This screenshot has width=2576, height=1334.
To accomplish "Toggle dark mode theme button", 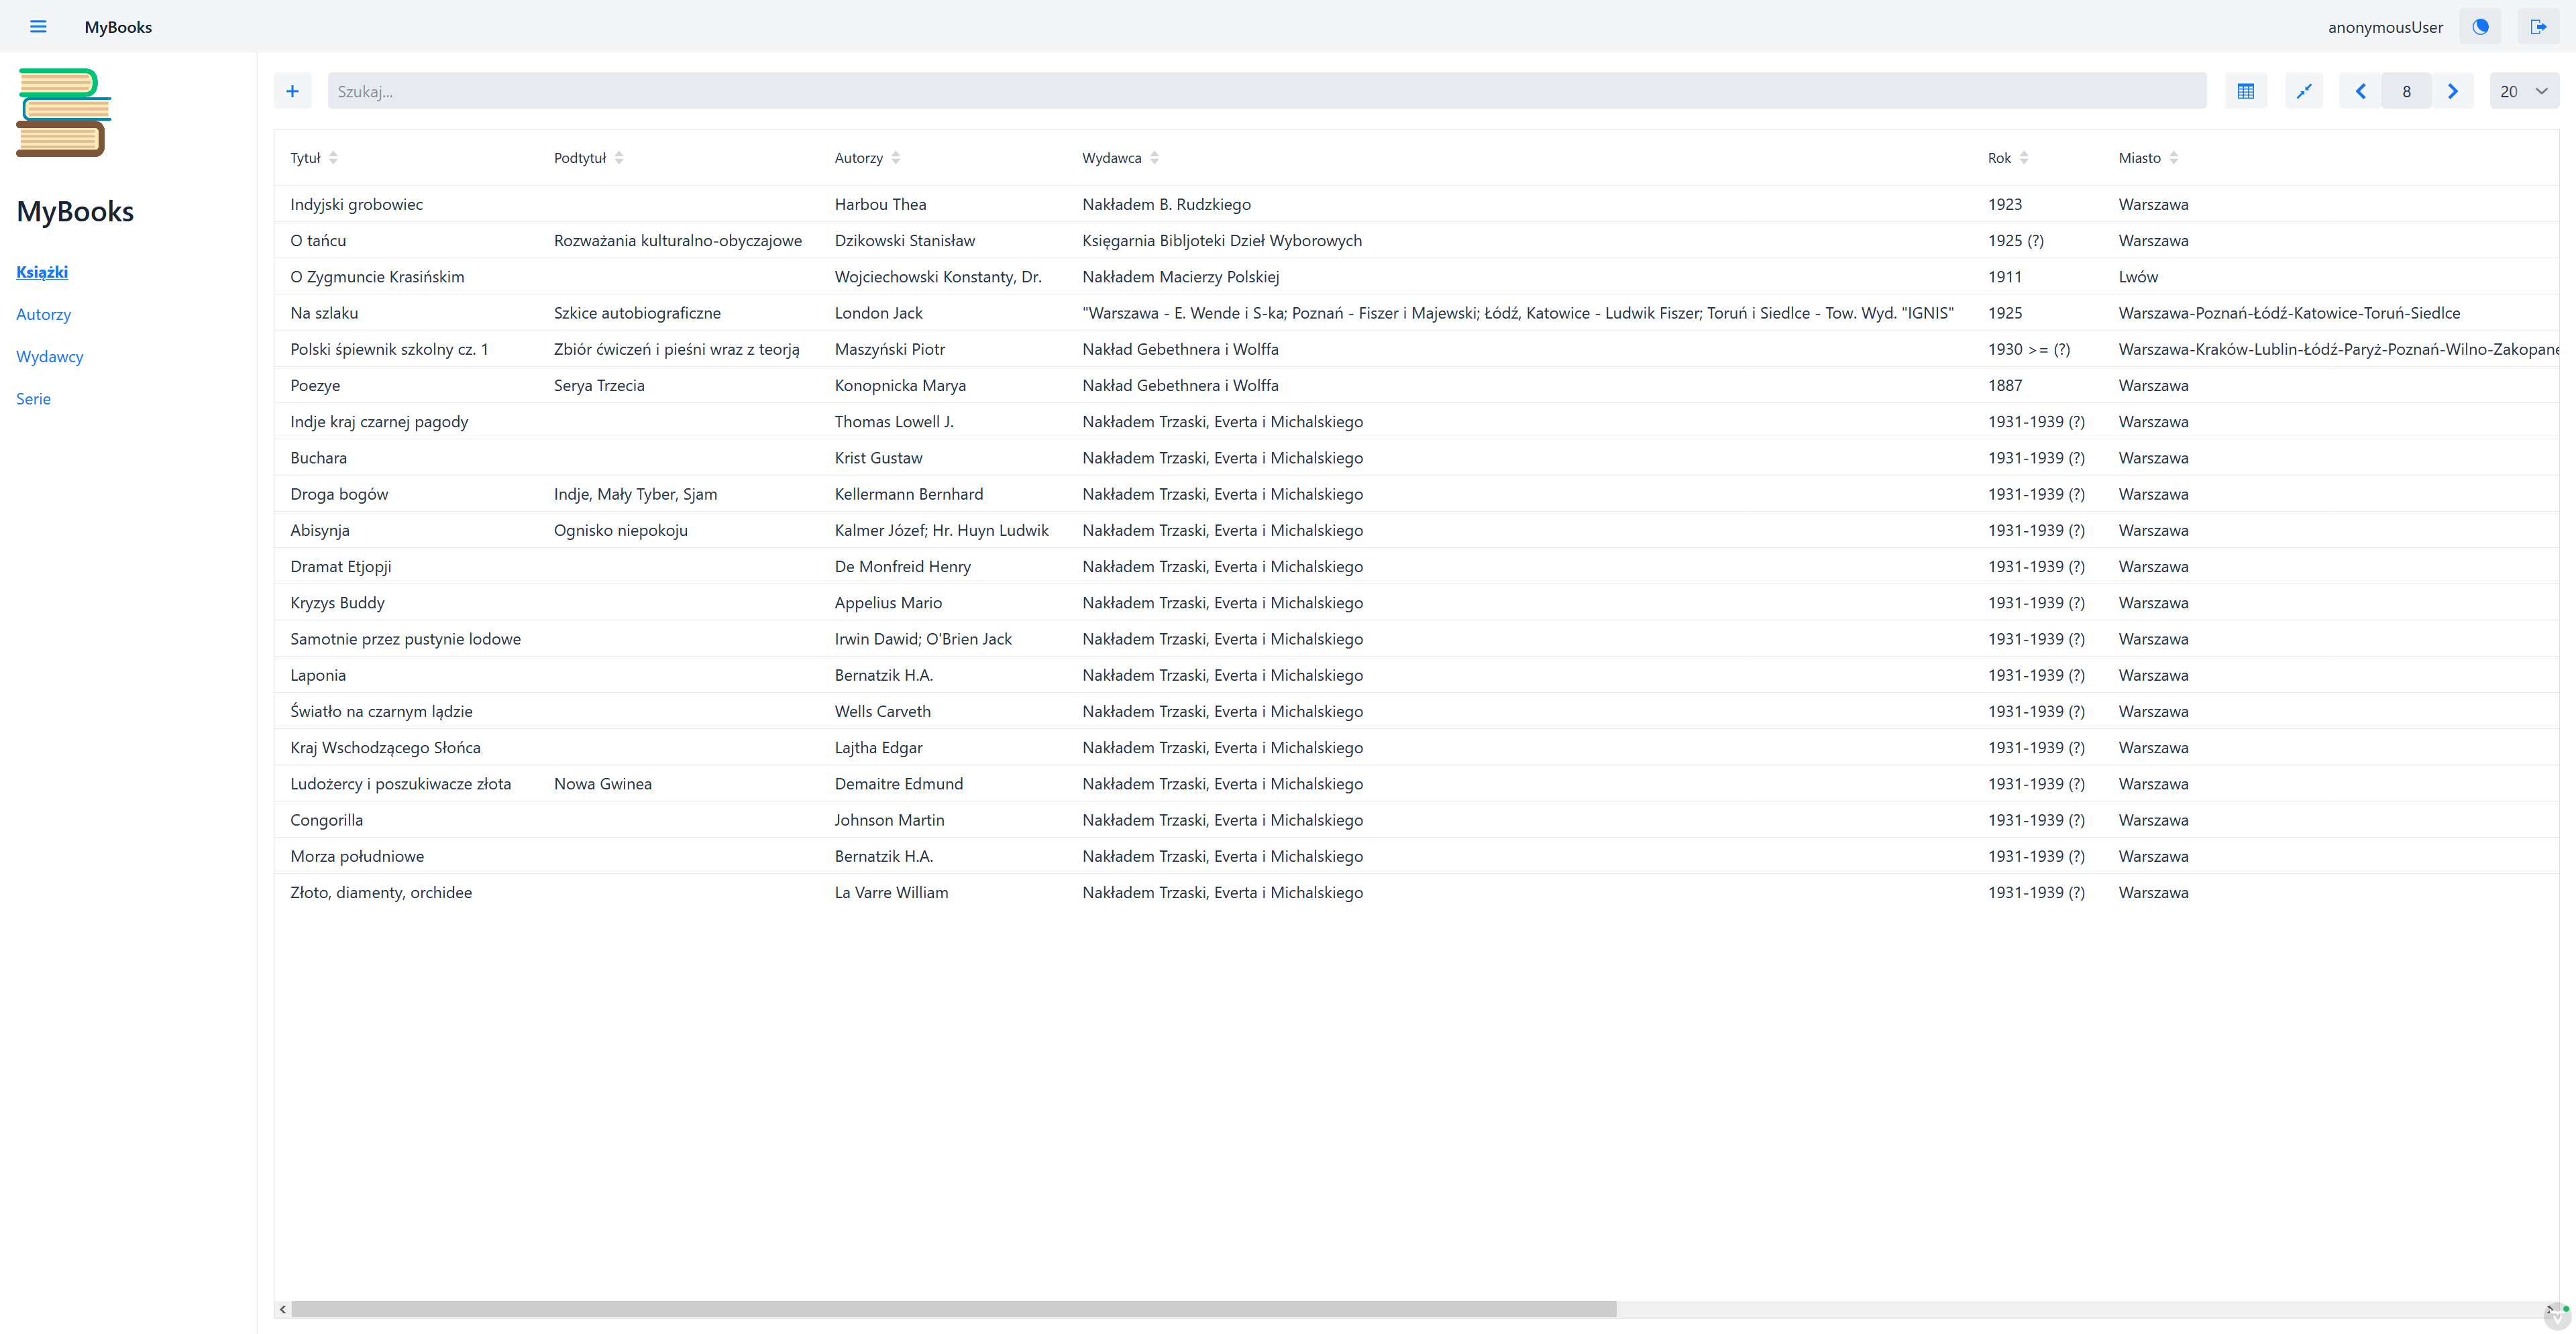I will pos(2480,27).
